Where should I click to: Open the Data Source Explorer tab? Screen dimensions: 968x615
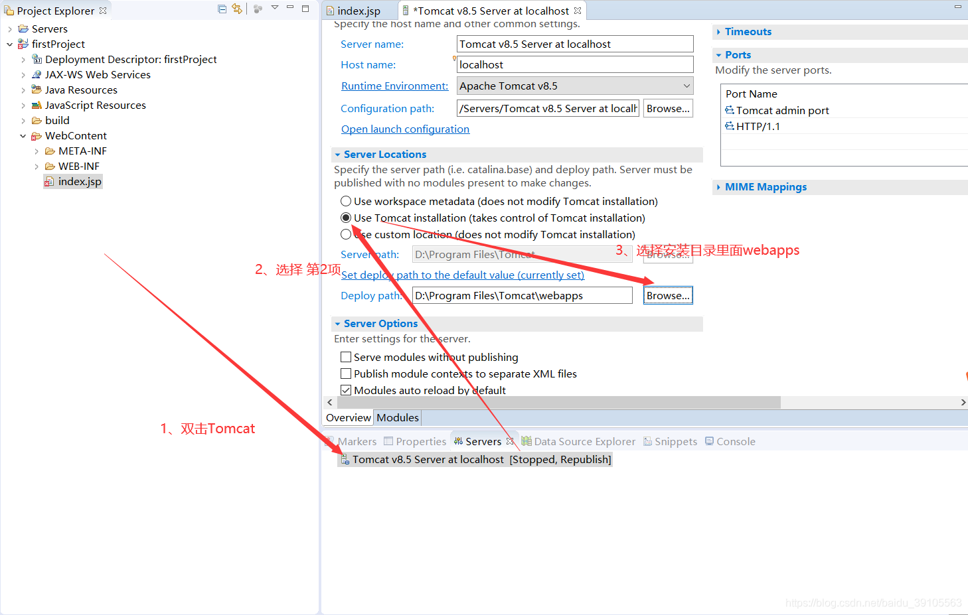pyautogui.click(x=578, y=442)
